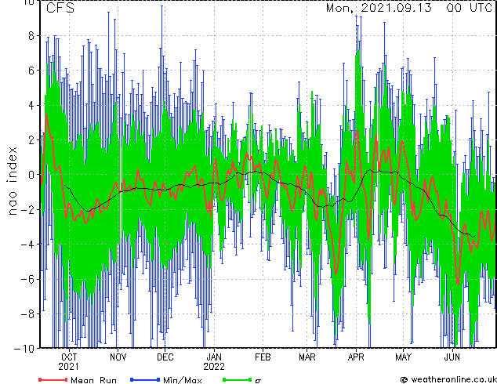Click the y-axis value -10
The width and height of the screenshot is (497, 384).
[24, 348]
